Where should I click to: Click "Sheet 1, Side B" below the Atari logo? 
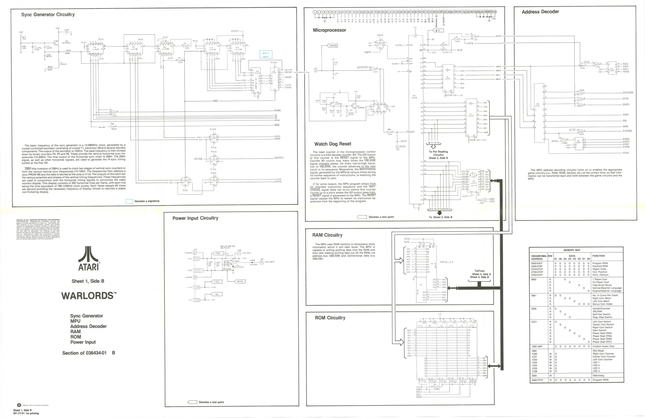click(88, 281)
